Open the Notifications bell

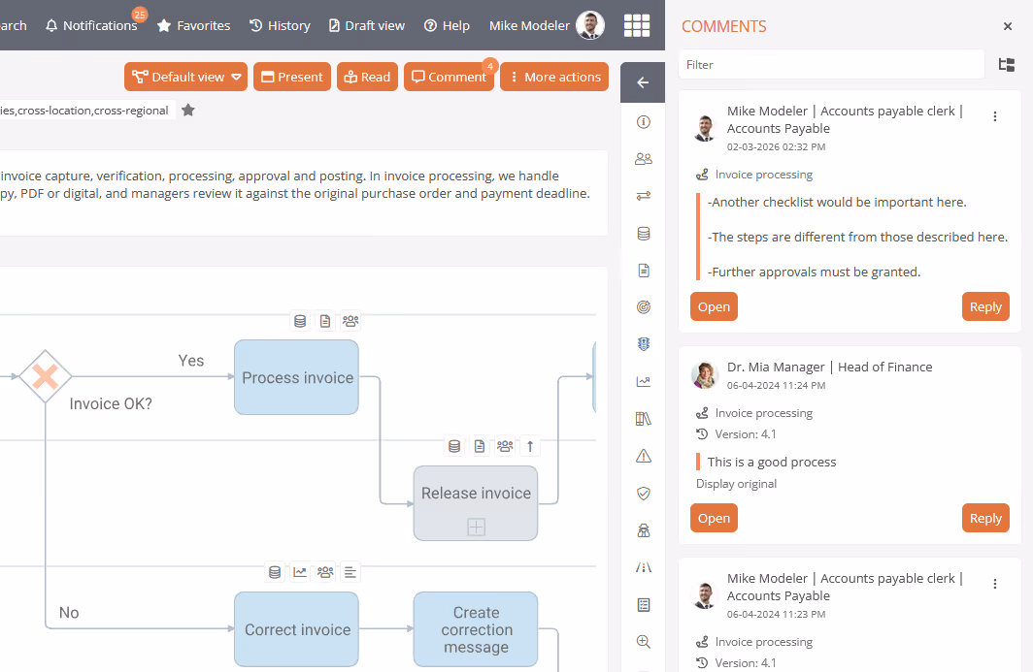point(91,25)
